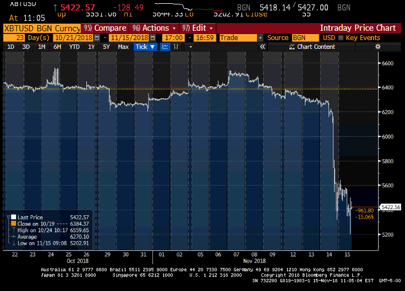
Task: Select the 6M range tab
Action: click(57, 47)
